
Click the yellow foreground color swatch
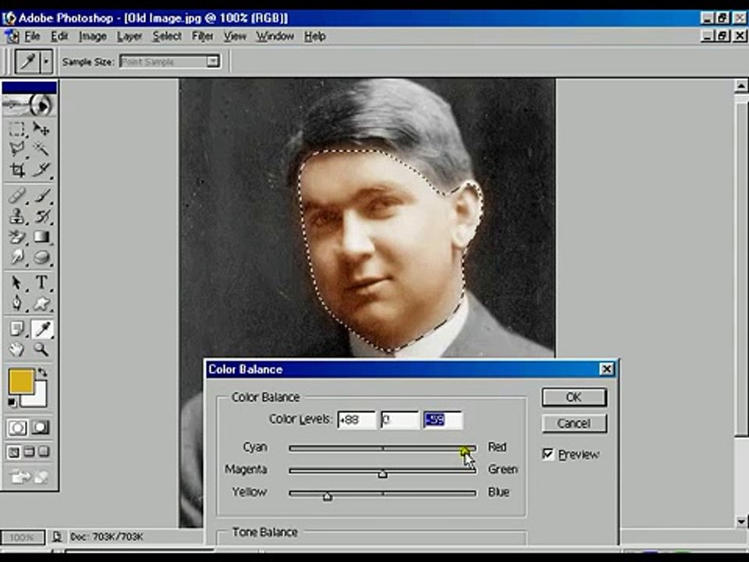21,381
